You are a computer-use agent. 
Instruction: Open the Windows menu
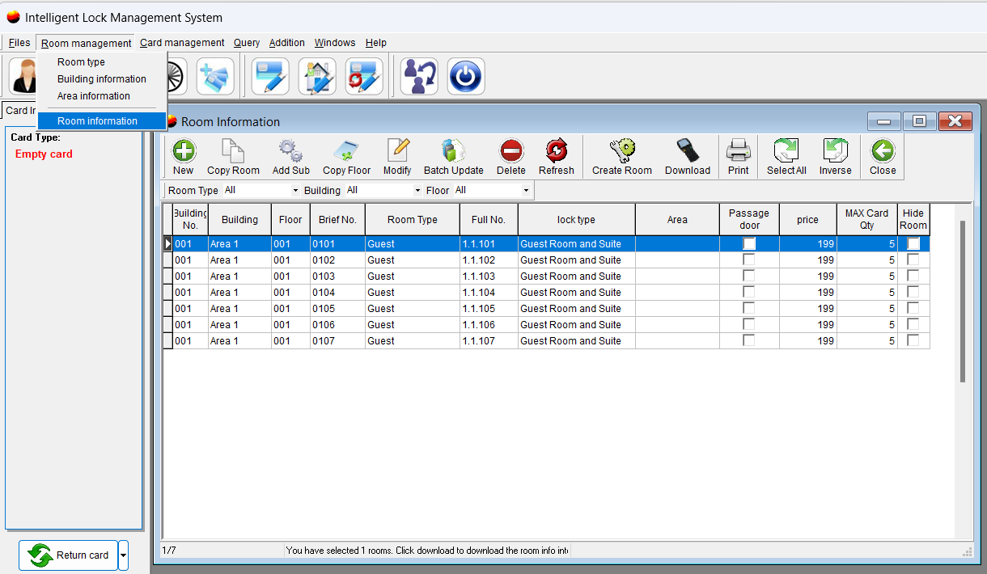(x=335, y=43)
